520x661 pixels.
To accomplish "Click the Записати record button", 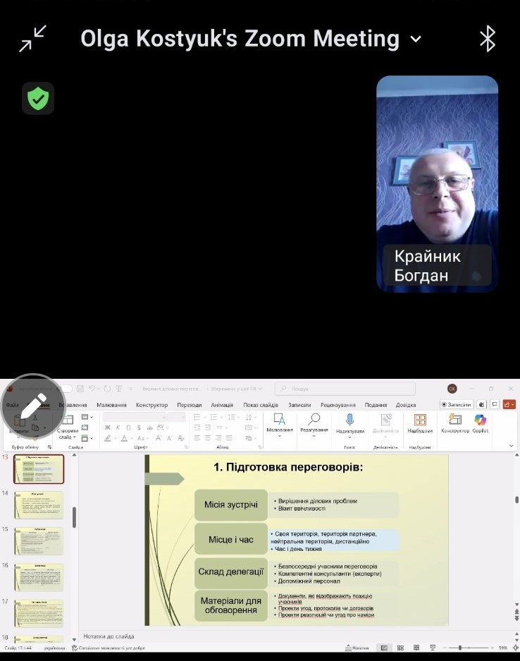I will (457, 404).
